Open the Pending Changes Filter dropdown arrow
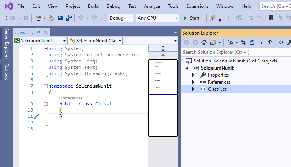291x167 pixels. point(237,42)
